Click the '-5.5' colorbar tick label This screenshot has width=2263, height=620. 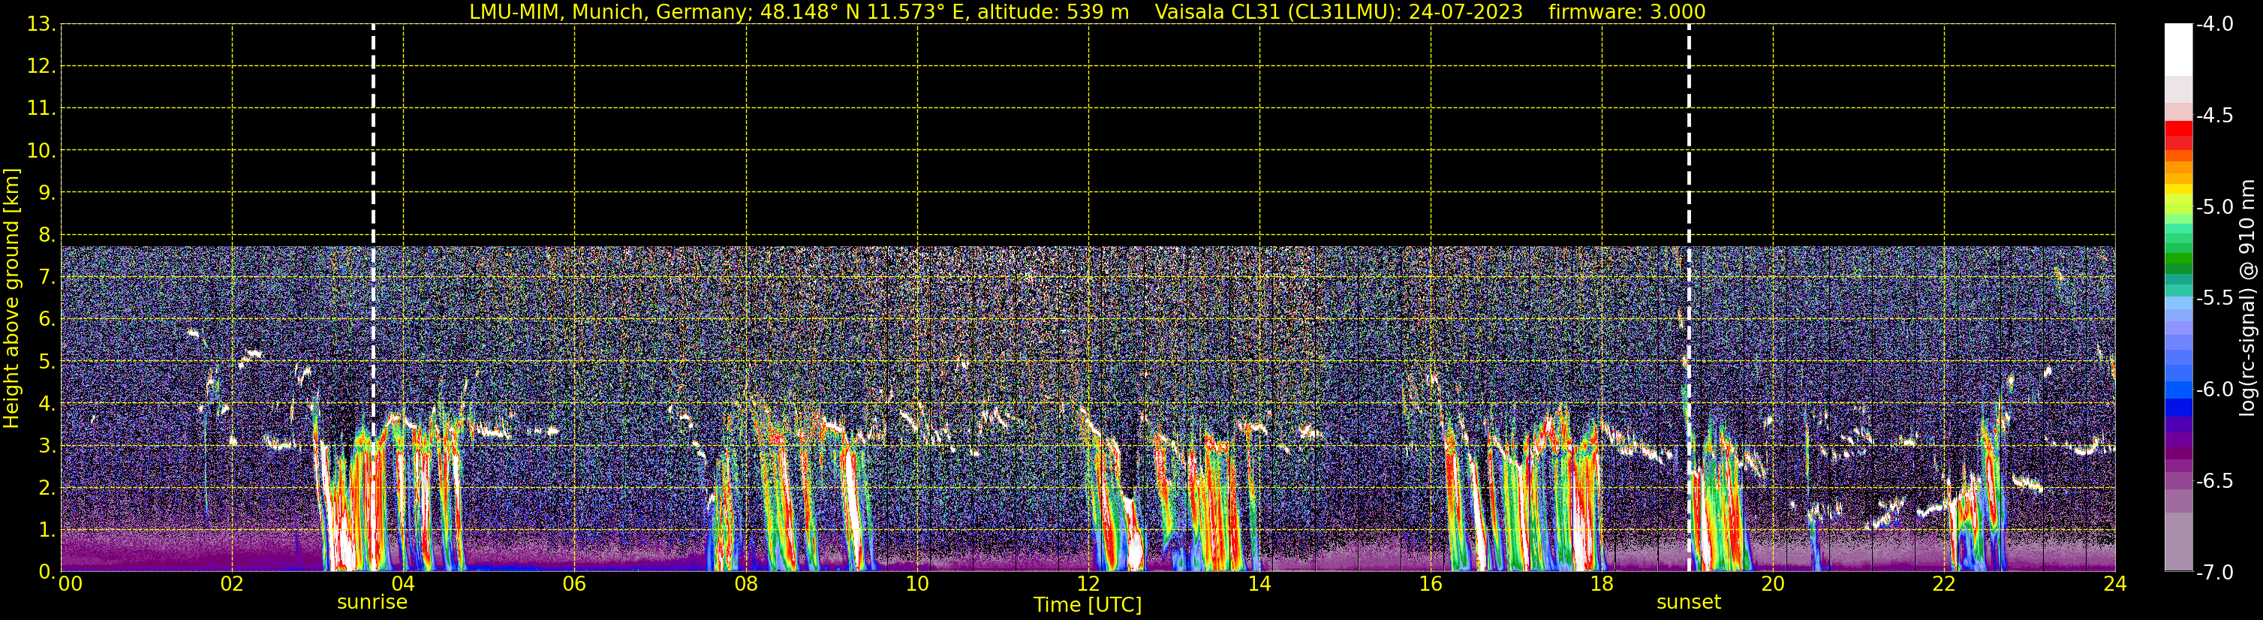click(2215, 298)
